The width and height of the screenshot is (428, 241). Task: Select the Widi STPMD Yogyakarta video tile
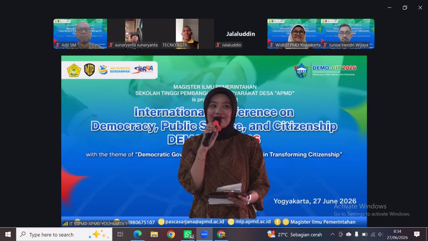coord(294,34)
